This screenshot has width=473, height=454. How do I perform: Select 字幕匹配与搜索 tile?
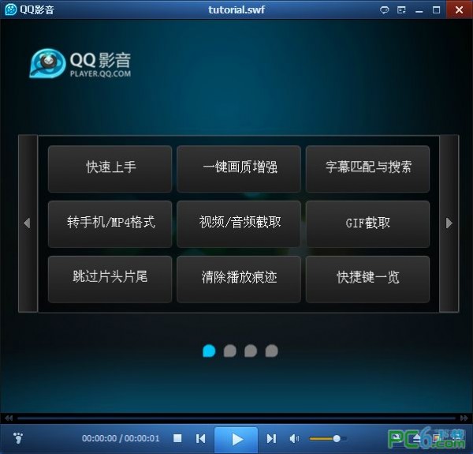pyautogui.click(x=367, y=168)
